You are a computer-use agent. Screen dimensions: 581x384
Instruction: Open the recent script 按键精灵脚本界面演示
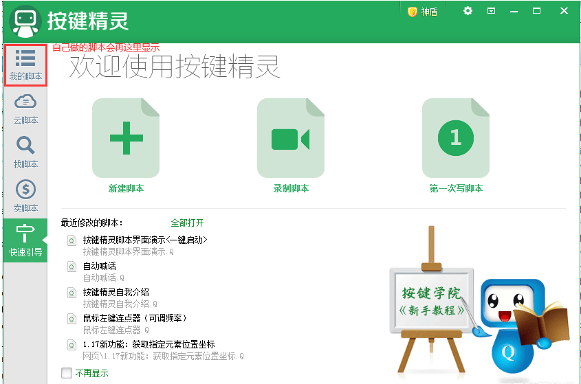tap(144, 240)
